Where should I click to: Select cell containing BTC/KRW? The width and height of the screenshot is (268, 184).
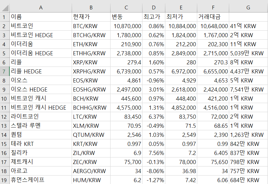(x=91, y=26)
